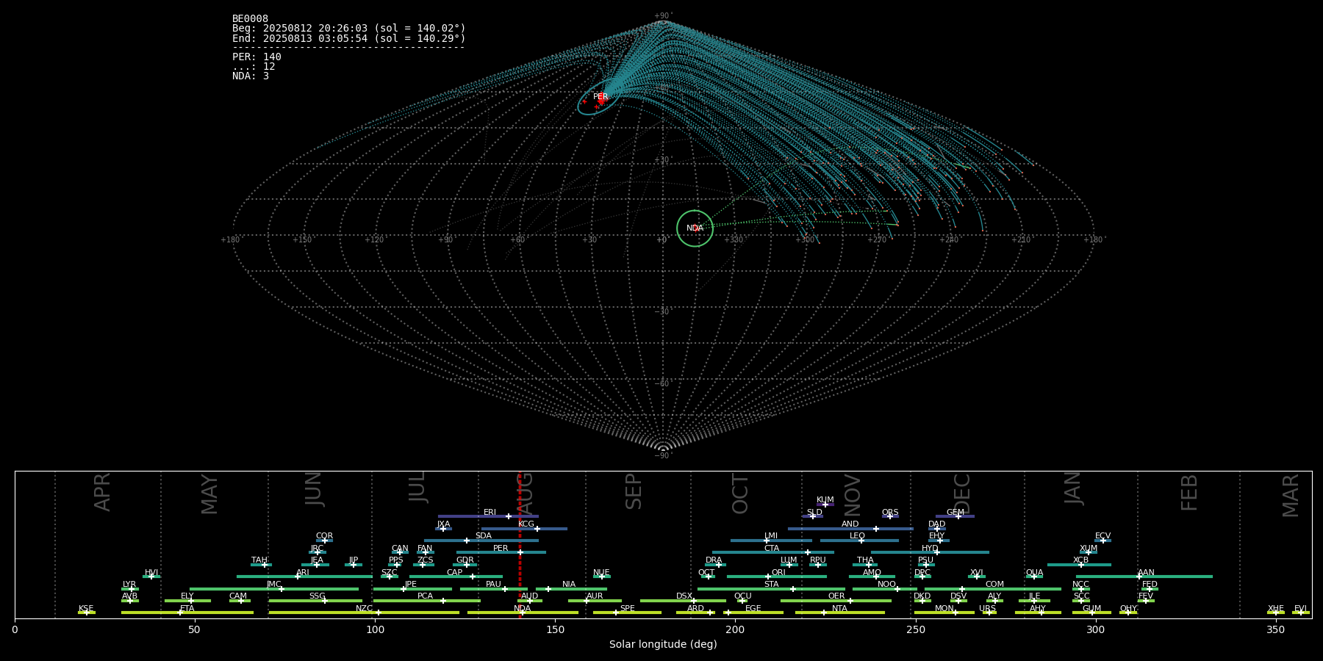Click the 'Solar longitude (deg)' axis label
Image resolution: width=1323 pixels, height=661 pixels.
point(663,644)
